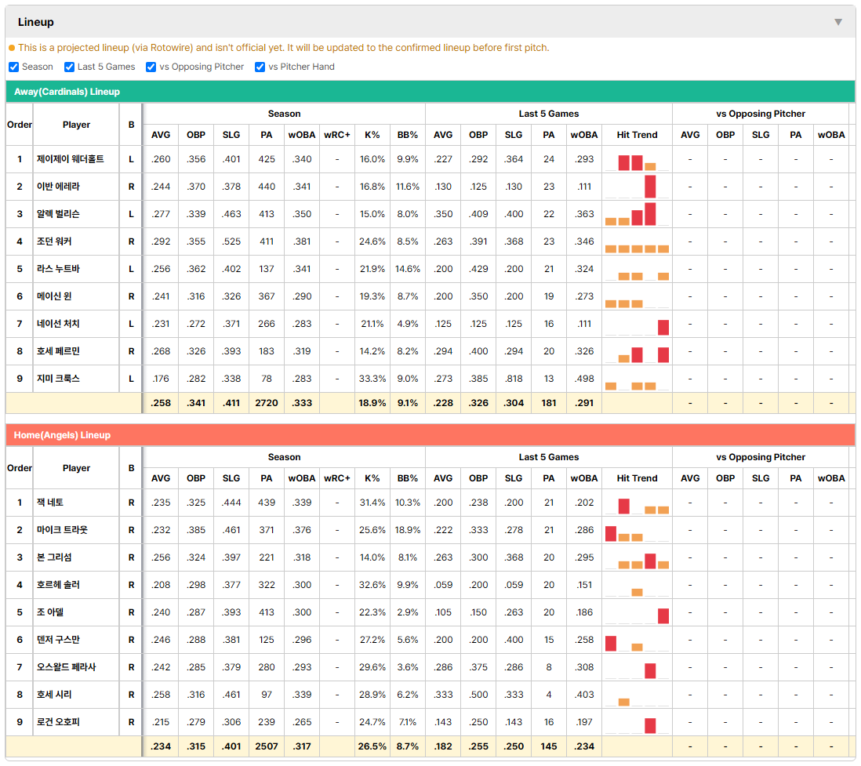
Task: Disable vs Opposing Pitcher checkbox
Action: point(151,67)
